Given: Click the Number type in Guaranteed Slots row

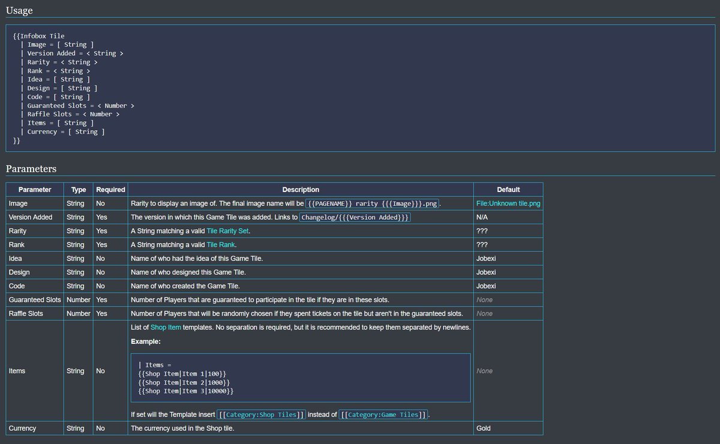Looking at the screenshot, I should click(x=79, y=299).
